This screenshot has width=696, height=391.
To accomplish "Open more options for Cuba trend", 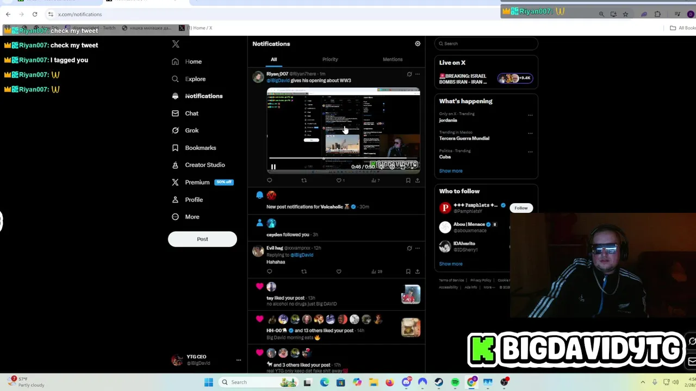I will tap(530, 152).
